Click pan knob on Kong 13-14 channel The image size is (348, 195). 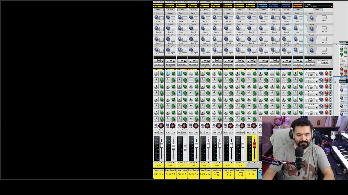click(231, 126)
